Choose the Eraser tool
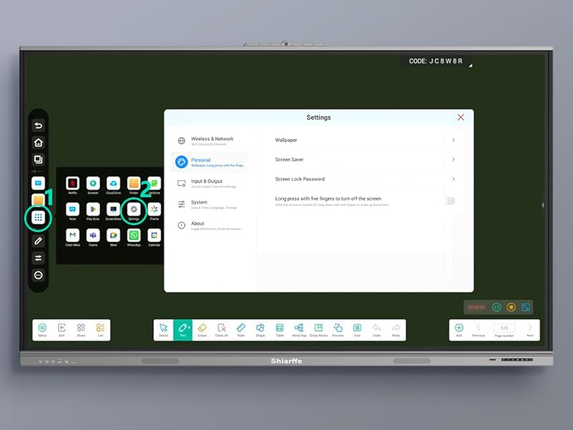The image size is (573, 430). click(x=202, y=330)
